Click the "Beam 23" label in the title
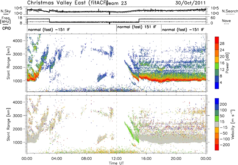Screen dimensions: 238x165 coord(117,3)
